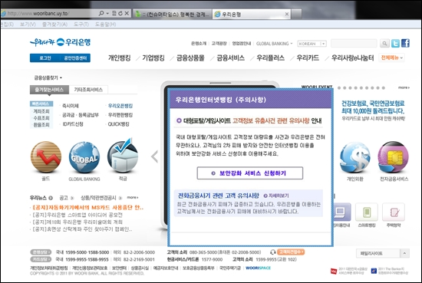This screenshot has width=422, height=283.
Task: Click the previous slide arrow beside tablet
Action: click(x=154, y=156)
